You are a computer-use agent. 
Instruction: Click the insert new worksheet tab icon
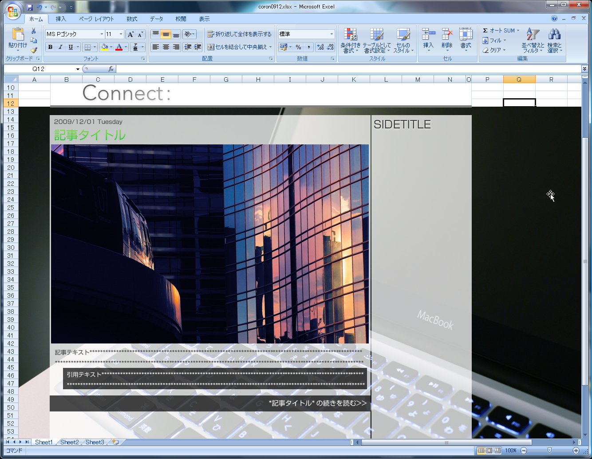coord(115,442)
